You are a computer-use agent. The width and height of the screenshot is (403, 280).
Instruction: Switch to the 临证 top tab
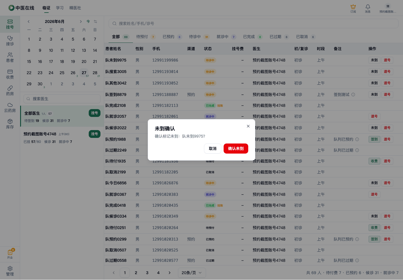46,8
